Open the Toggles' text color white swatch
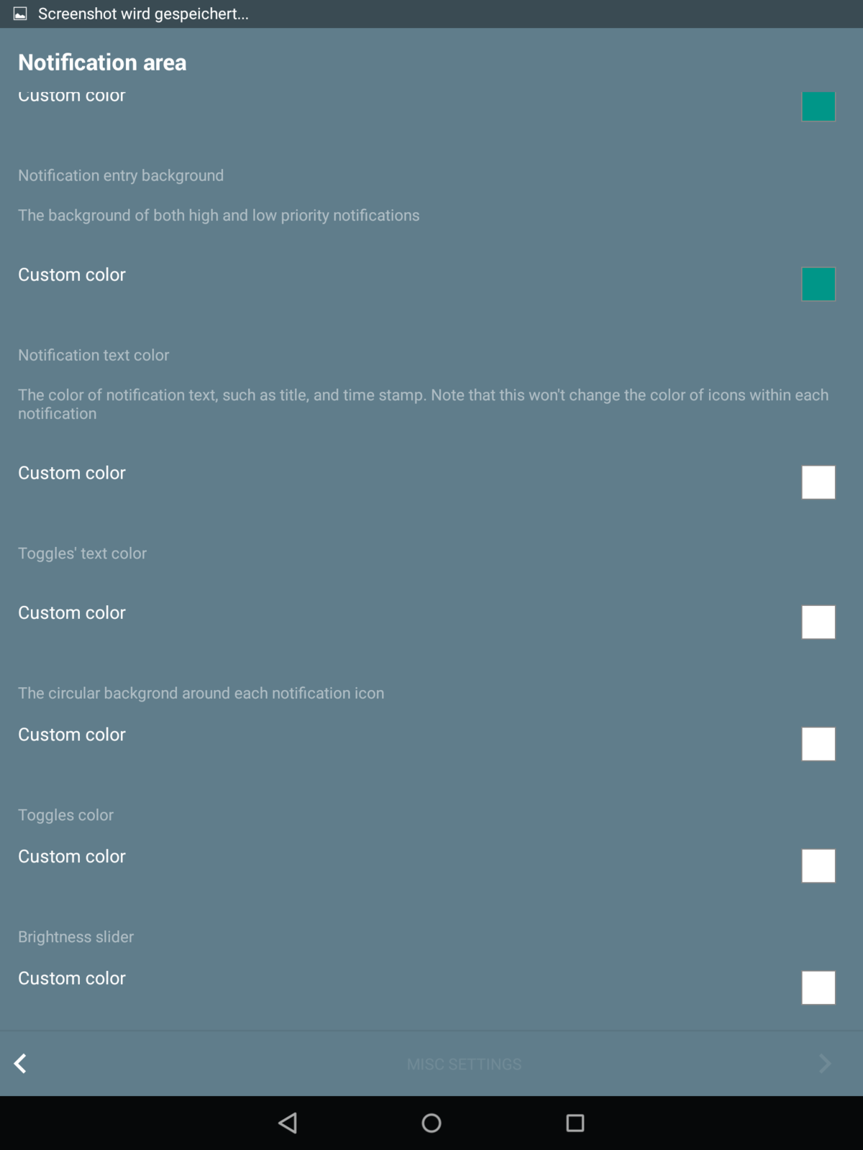This screenshot has height=1150, width=863. (818, 622)
